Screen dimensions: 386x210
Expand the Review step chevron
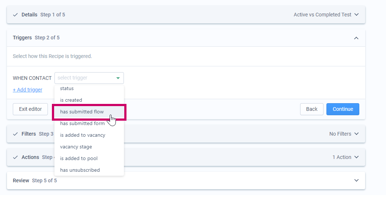pyautogui.click(x=356, y=180)
